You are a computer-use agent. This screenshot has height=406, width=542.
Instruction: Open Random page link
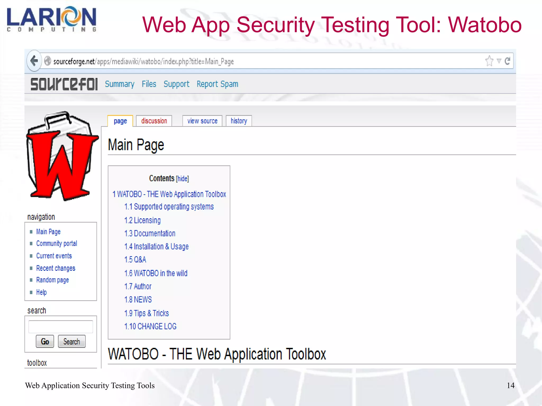(52, 280)
